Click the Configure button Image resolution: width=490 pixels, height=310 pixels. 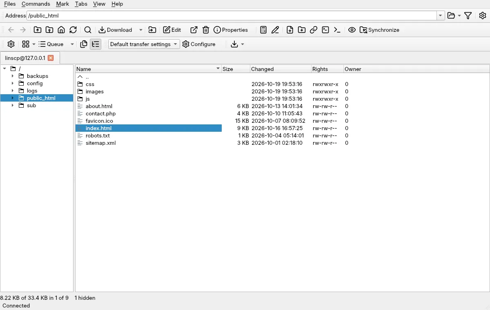199,44
